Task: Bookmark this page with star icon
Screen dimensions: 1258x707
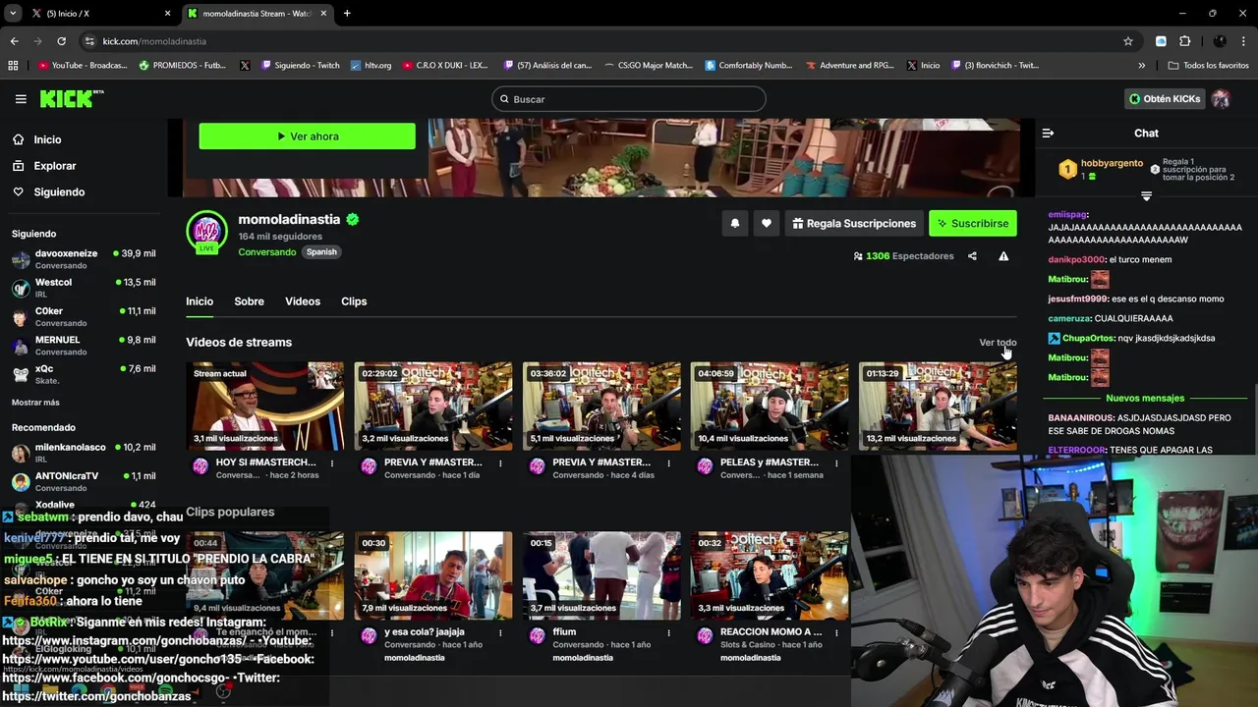Action: [x=1128, y=41]
